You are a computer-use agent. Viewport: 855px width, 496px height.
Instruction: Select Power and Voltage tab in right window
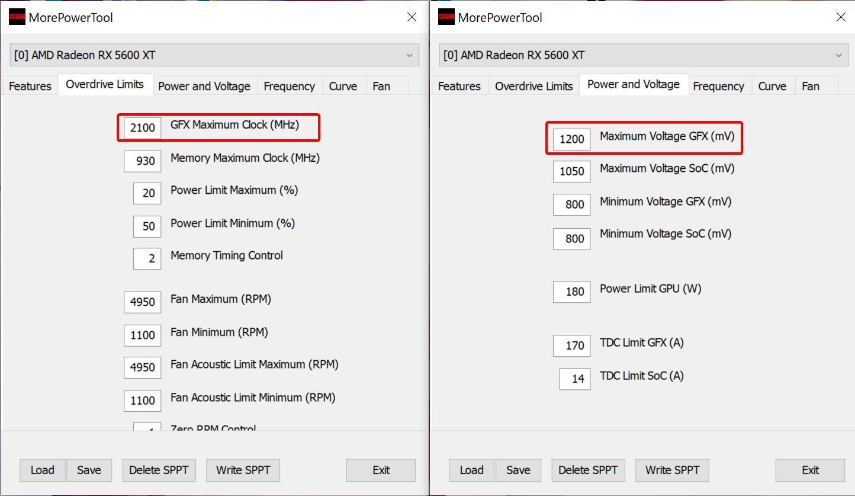click(x=634, y=84)
